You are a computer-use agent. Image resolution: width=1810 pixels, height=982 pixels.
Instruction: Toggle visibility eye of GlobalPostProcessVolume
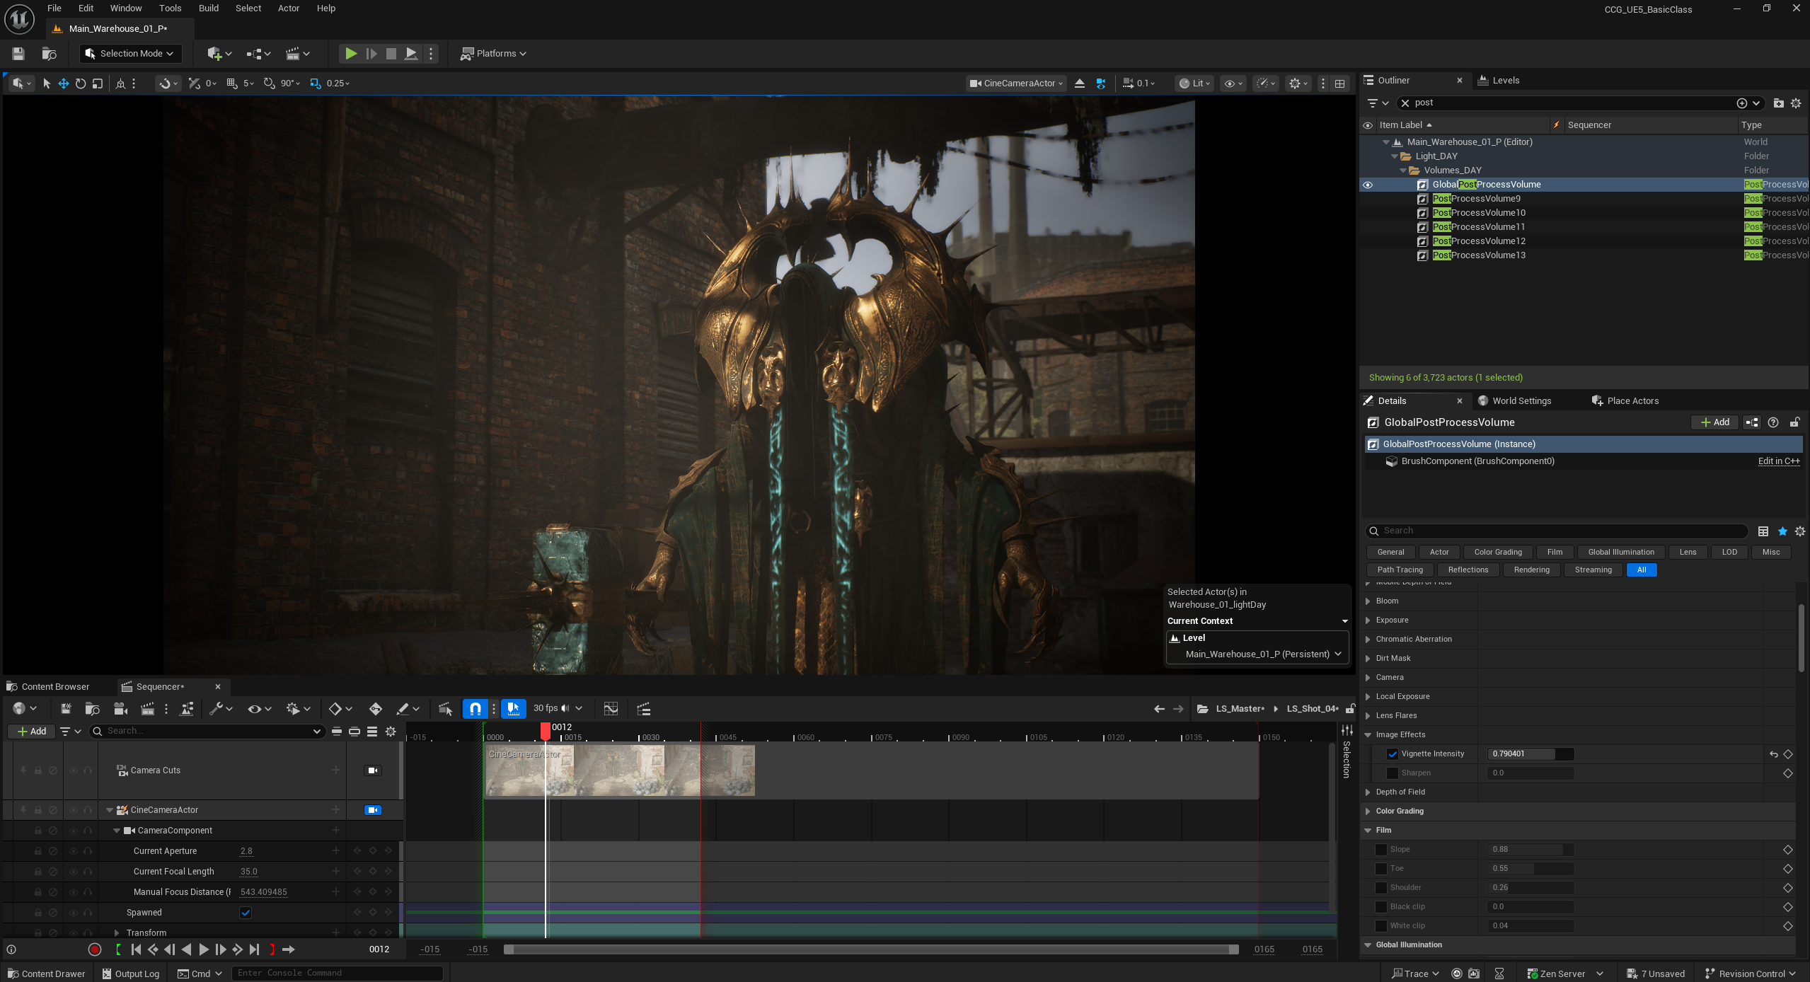(1368, 185)
